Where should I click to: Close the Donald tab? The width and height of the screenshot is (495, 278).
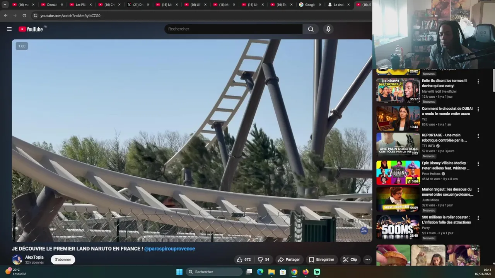pos(62,5)
